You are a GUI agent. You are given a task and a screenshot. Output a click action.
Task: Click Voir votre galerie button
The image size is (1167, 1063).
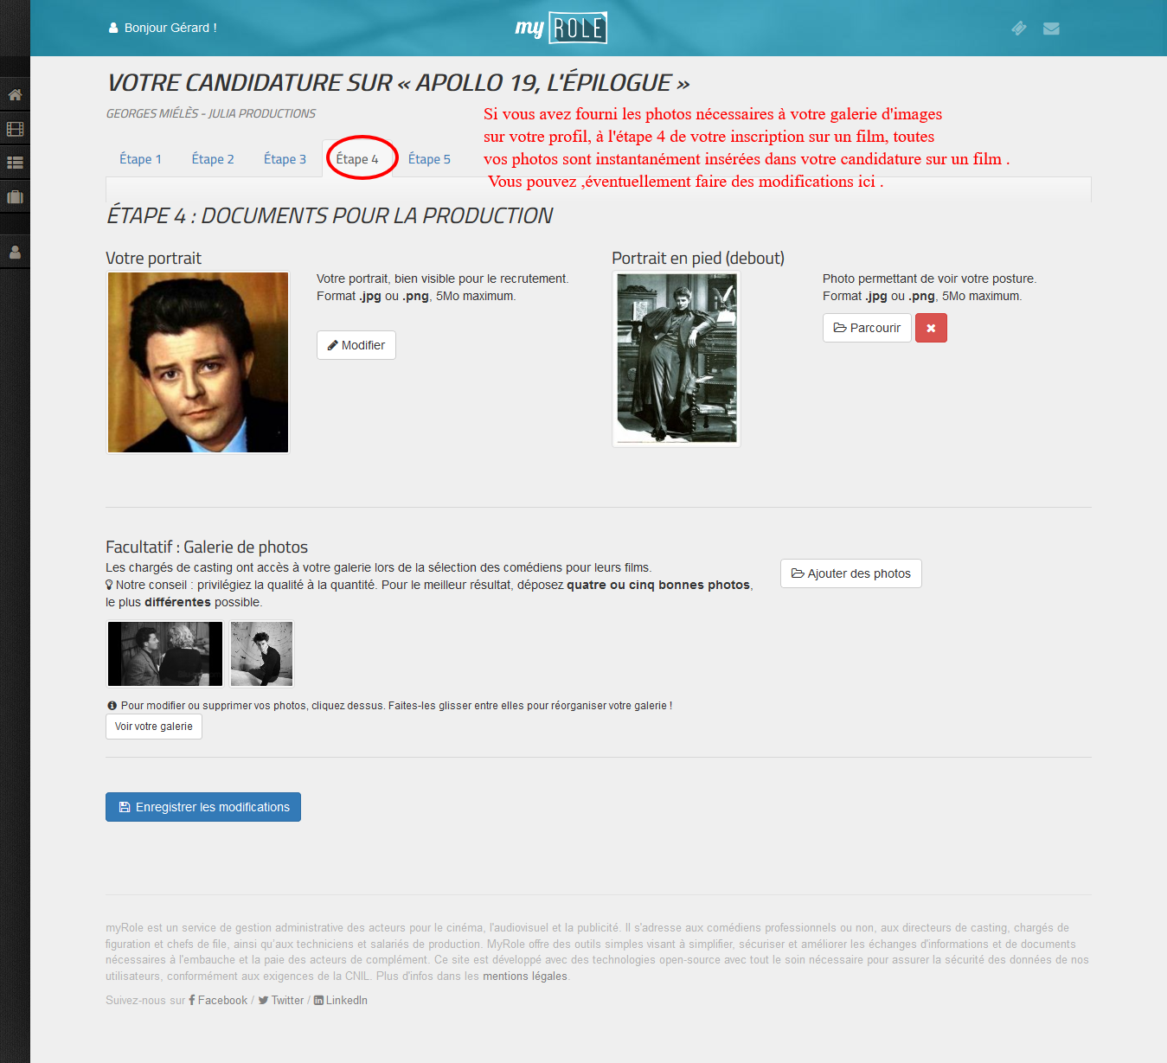click(154, 727)
